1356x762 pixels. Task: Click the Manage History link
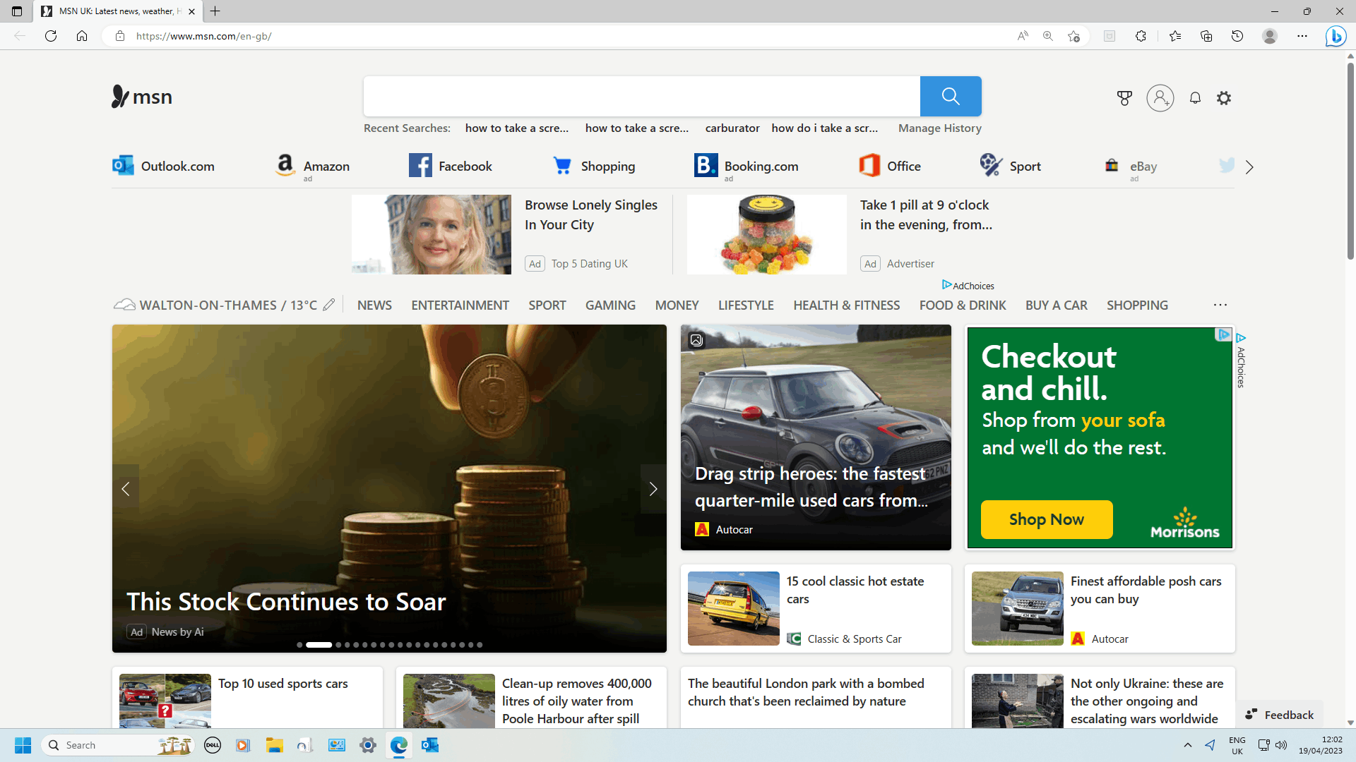[x=939, y=128]
